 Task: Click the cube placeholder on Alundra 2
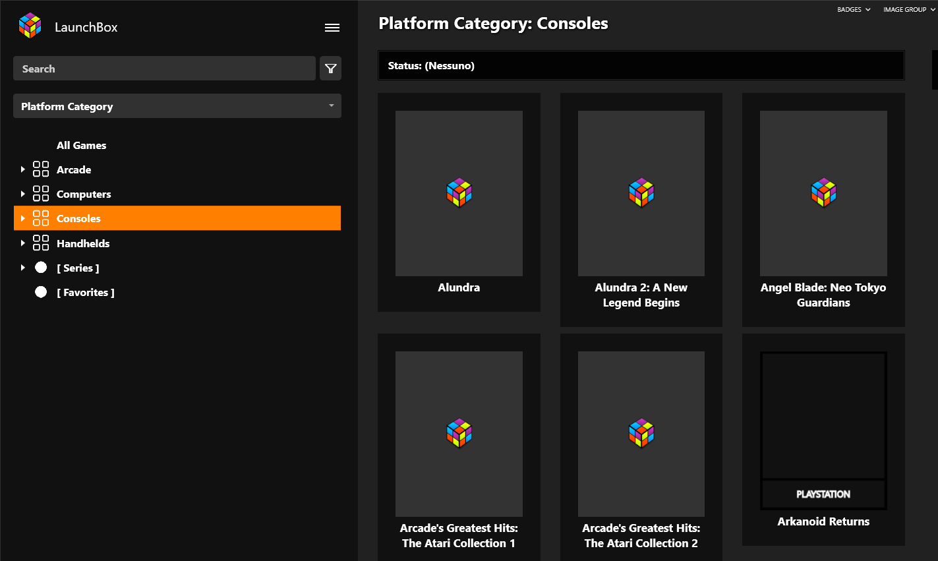[641, 193]
